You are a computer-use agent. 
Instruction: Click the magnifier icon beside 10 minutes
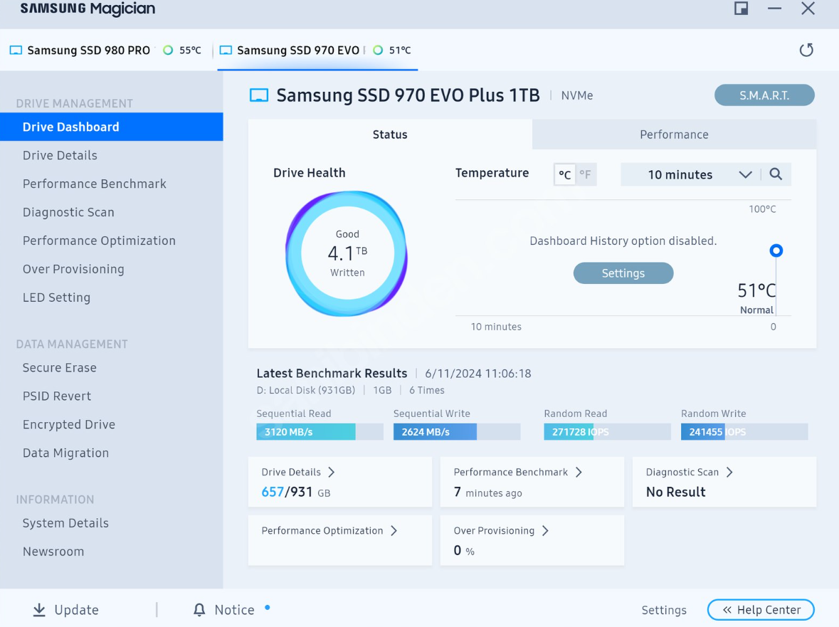click(776, 174)
